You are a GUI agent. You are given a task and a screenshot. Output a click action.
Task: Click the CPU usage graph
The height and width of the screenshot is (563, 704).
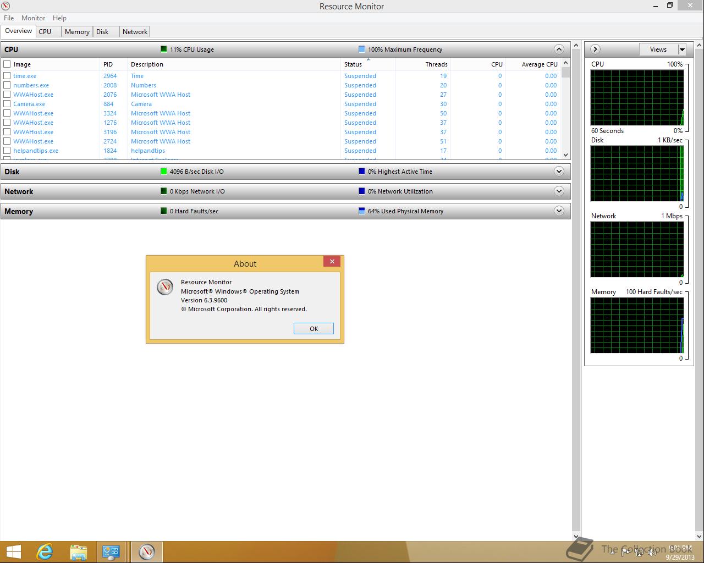click(x=637, y=98)
